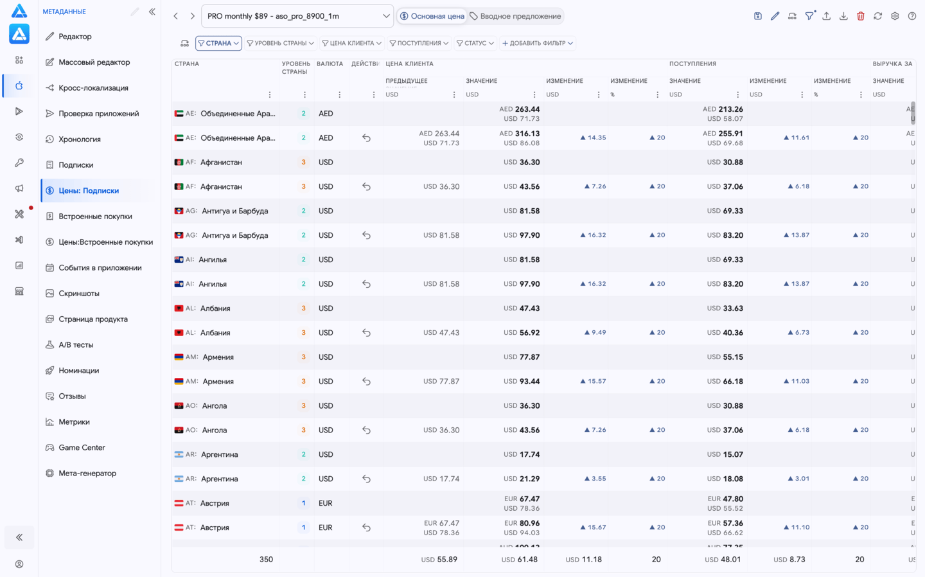
Task: Open the Кросс-локализация menu item
Action: tap(93, 88)
